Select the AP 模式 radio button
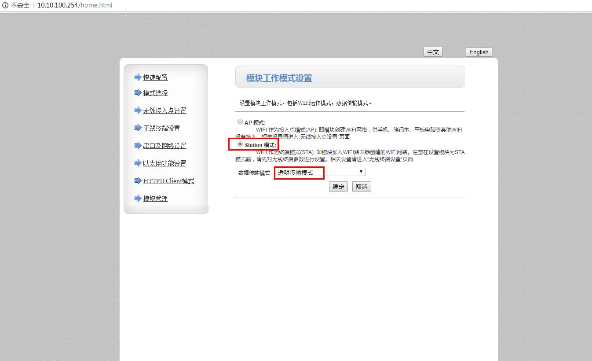592x361 pixels. (x=240, y=122)
